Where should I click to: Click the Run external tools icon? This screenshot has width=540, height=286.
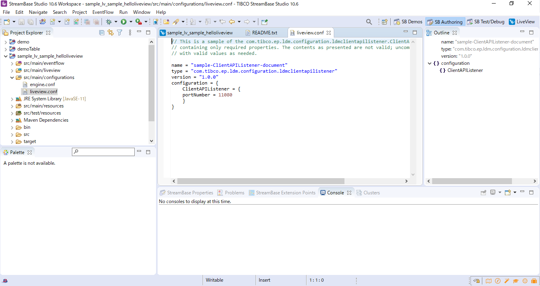pos(139,22)
